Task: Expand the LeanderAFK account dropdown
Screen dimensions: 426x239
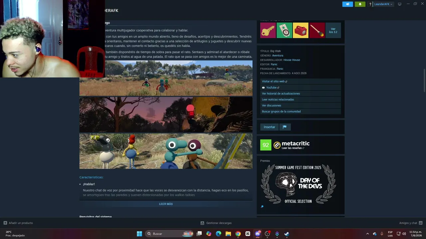Action: pos(383,4)
